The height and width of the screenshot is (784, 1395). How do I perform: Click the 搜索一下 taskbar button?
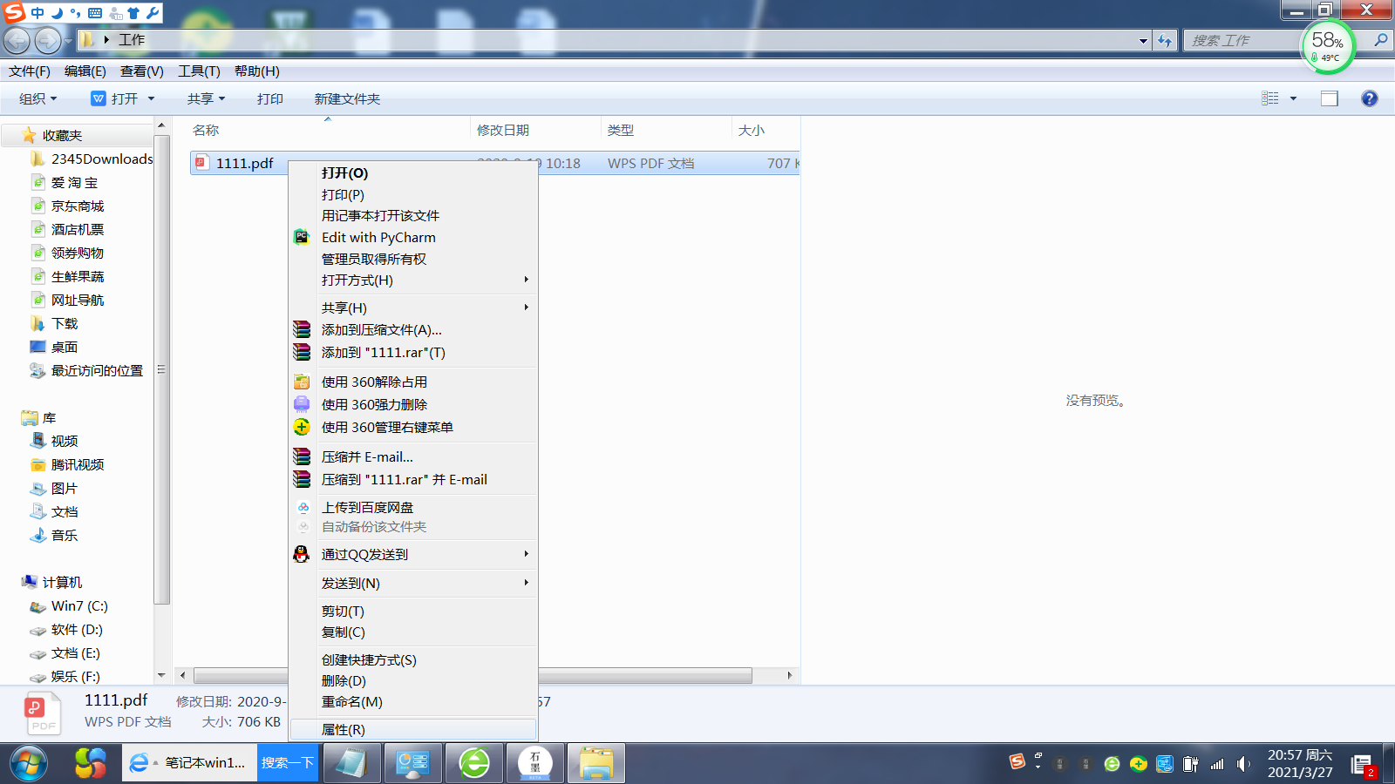click(288, 762)
